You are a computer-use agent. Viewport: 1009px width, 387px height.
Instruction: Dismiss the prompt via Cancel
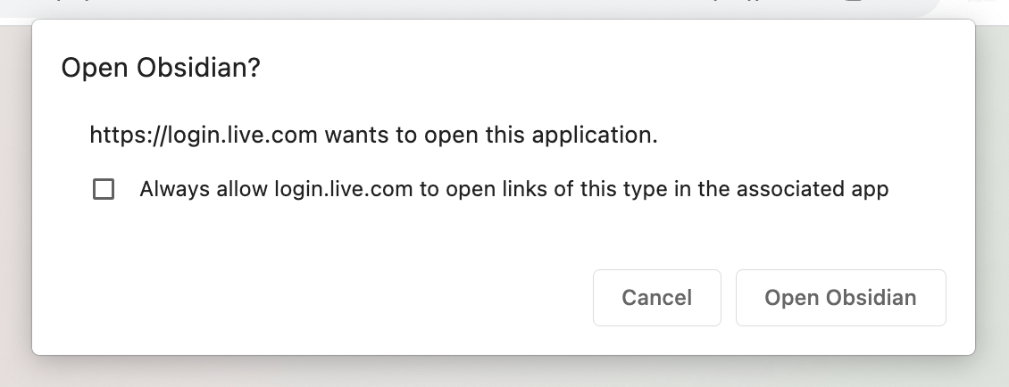point(656,298)
